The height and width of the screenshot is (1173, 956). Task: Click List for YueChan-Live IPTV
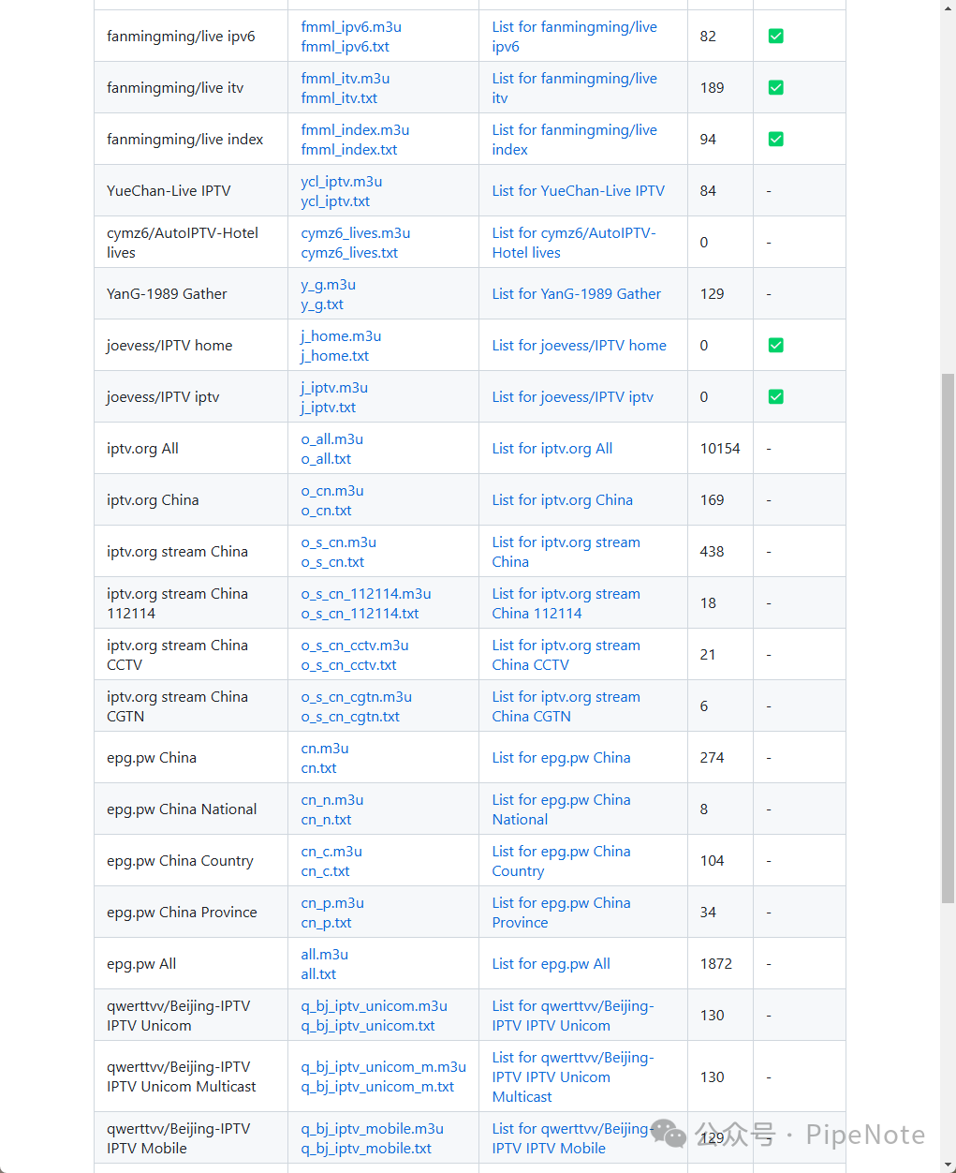click(579, 190)
